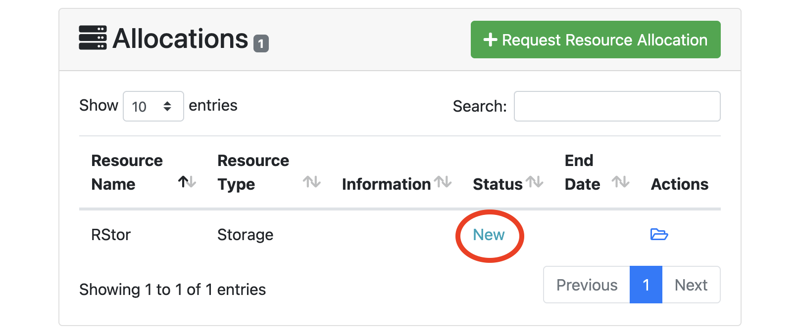Click the stepper arrows on the entries selector

167,106
